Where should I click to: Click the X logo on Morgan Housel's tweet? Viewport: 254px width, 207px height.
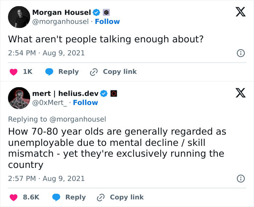(x=238, y=12)
